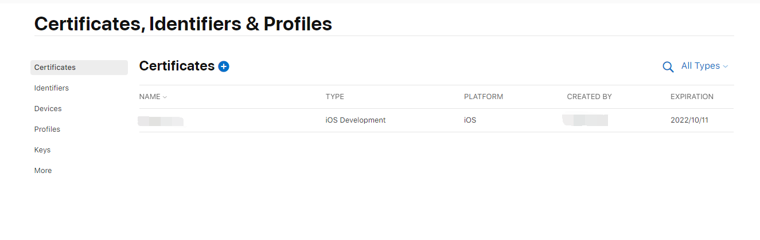
Task: Open the Keys section in the sidebar
Action: pos(42,150)
